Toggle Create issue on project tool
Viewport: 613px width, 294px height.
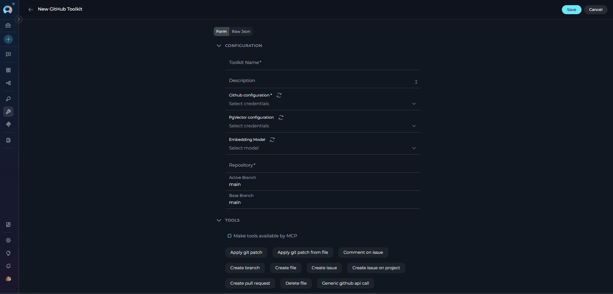pyautogui.click(x=376, y=268)
